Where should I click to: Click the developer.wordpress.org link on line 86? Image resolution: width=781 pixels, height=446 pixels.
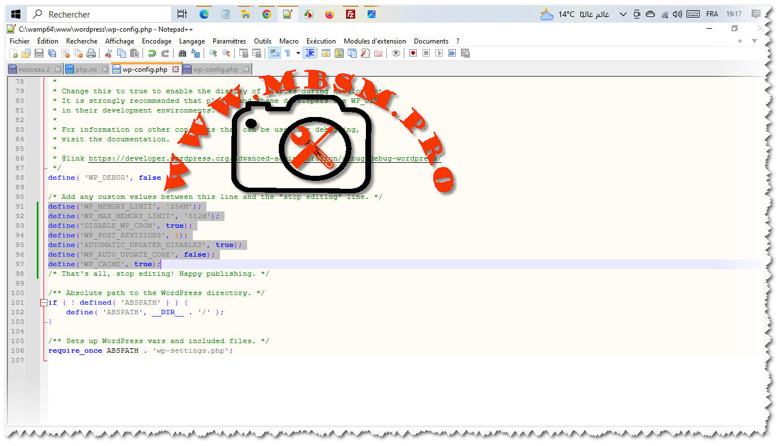(x=265, y=158)
